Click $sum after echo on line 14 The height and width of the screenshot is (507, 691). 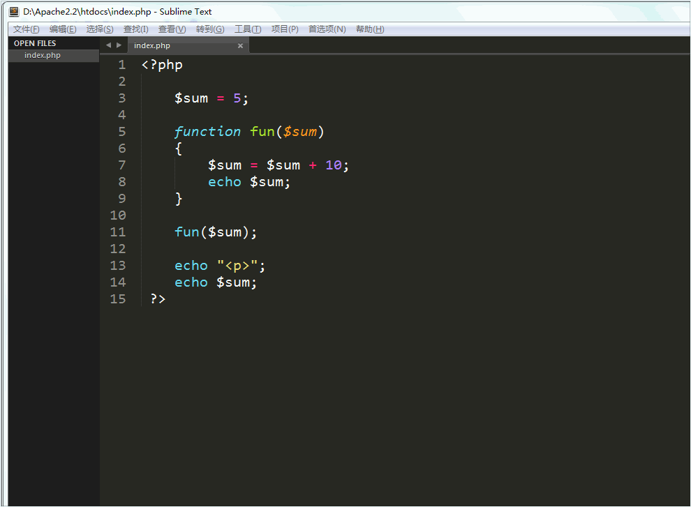(x=233, y=282)
